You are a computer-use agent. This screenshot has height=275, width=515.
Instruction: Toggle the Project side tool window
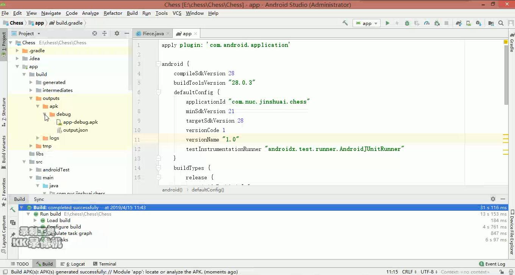[x=4, y=44]
